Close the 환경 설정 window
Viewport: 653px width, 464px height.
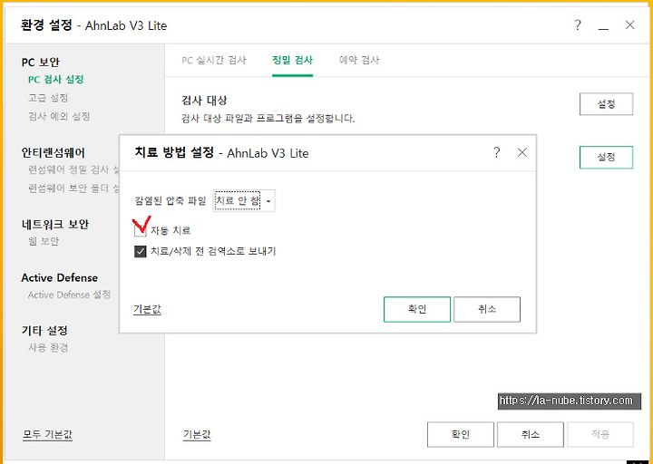(x=629, y=25)
